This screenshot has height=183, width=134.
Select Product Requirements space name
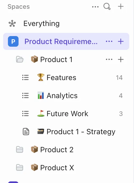pyautogui.click(x=61, y=41)
